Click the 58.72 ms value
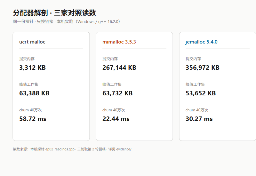Screen dimensions: 256x176 click(x=33, y=119)
